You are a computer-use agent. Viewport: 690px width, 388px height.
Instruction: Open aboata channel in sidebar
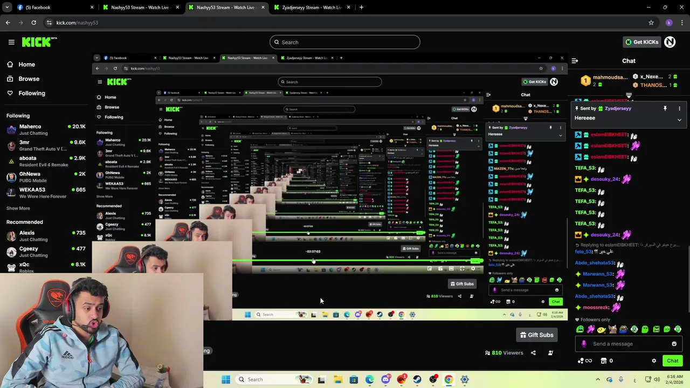(46, 161)
